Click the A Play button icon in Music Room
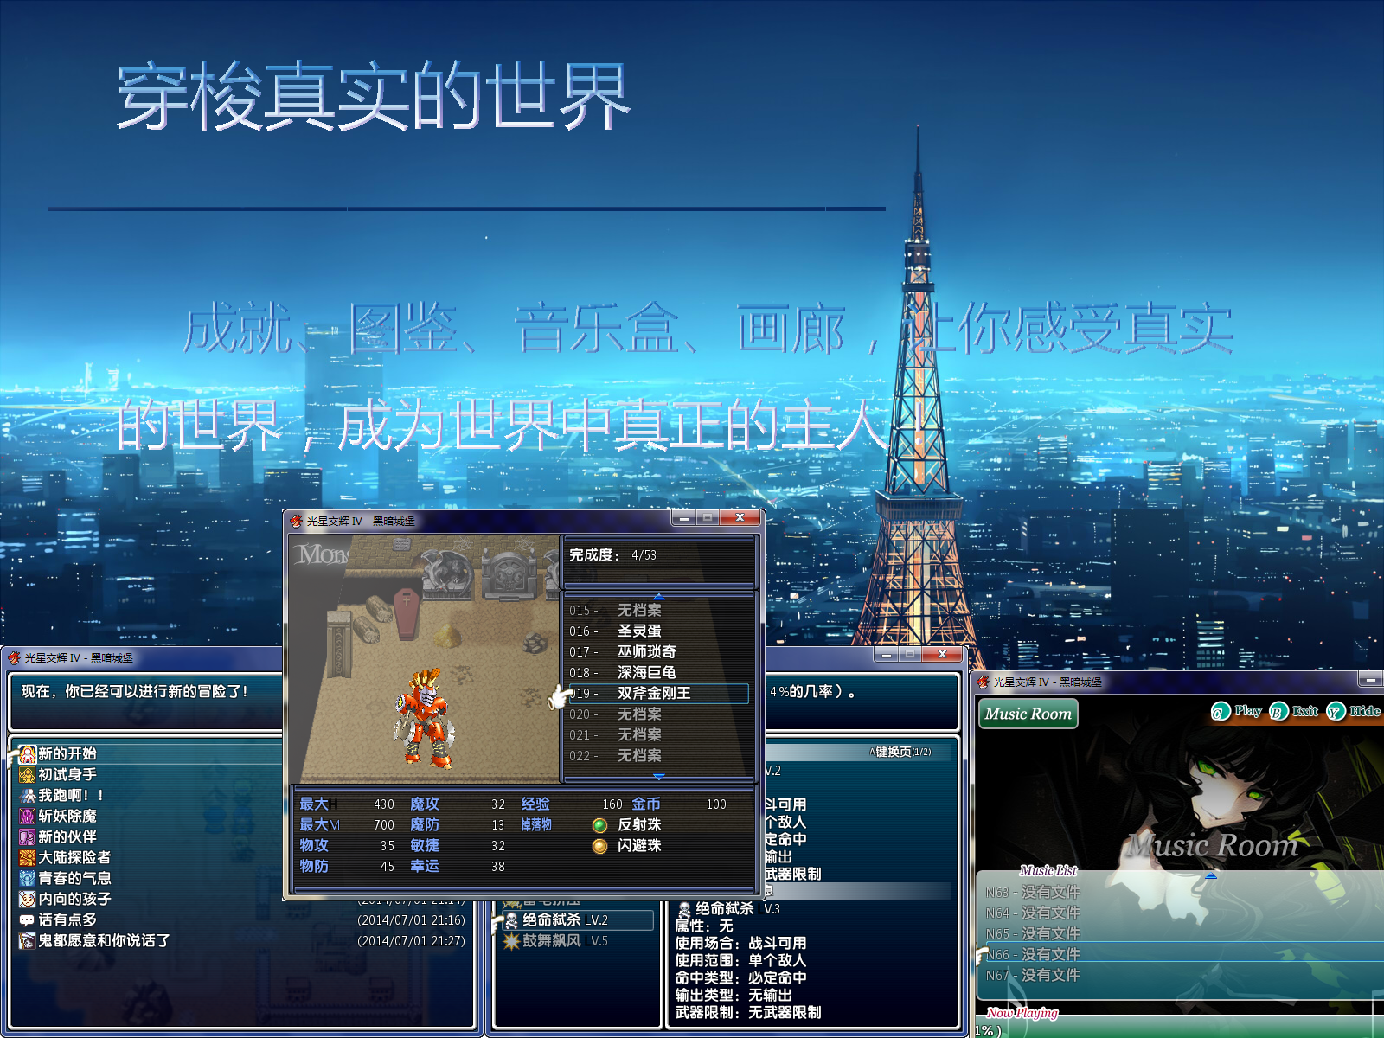 1221,712
